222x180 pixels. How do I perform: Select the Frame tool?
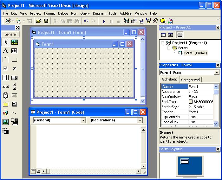tap(6, 60)
